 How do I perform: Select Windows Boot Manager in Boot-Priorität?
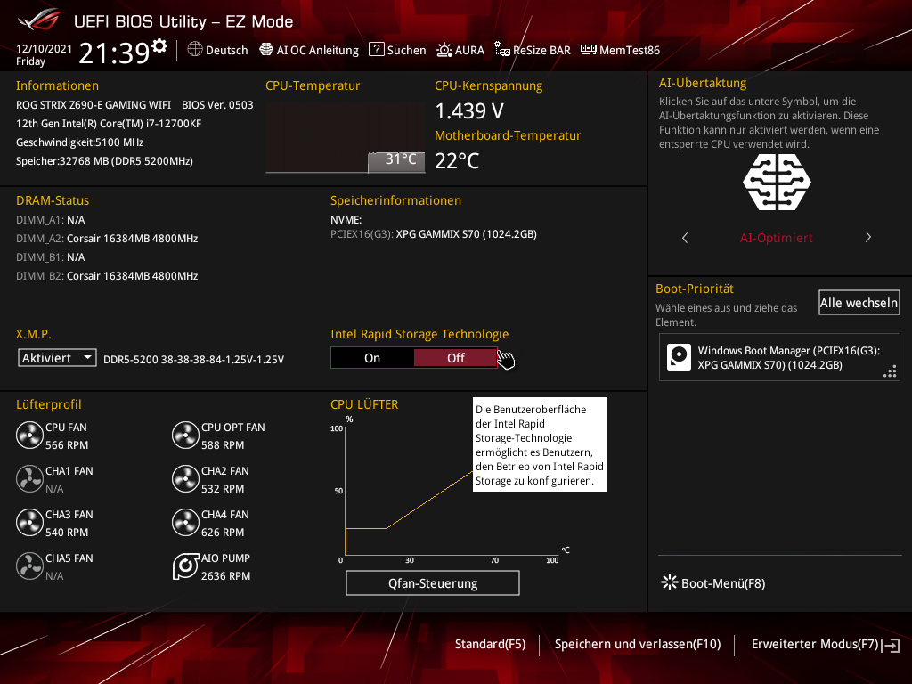click(x=778, y=357)
